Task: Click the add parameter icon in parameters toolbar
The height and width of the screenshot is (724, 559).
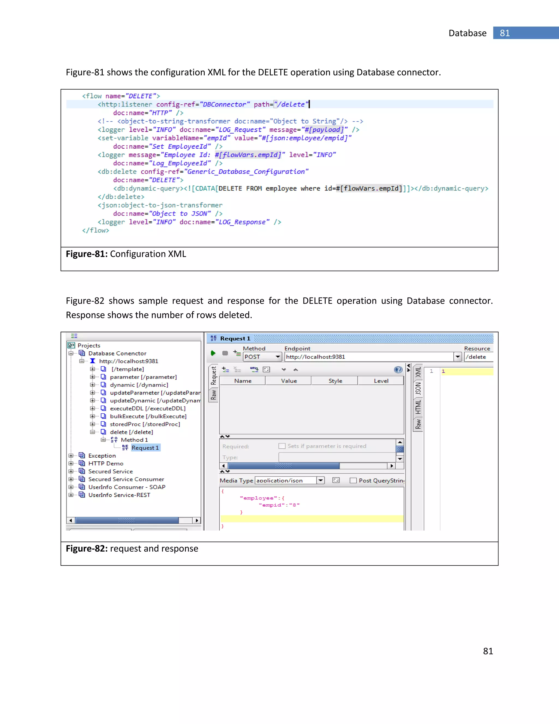Action: pyautogui.click(x=225, y=369)
